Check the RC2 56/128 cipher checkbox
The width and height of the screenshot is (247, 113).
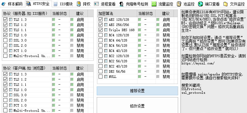coord(100,61)
